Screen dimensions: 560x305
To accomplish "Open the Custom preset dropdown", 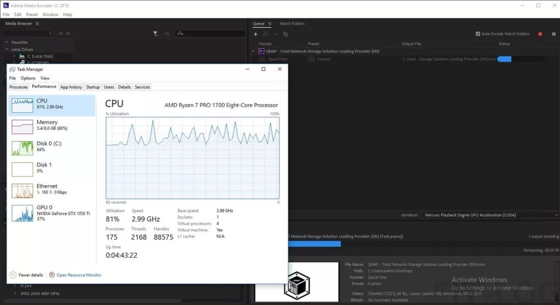I will coord(312,59).
